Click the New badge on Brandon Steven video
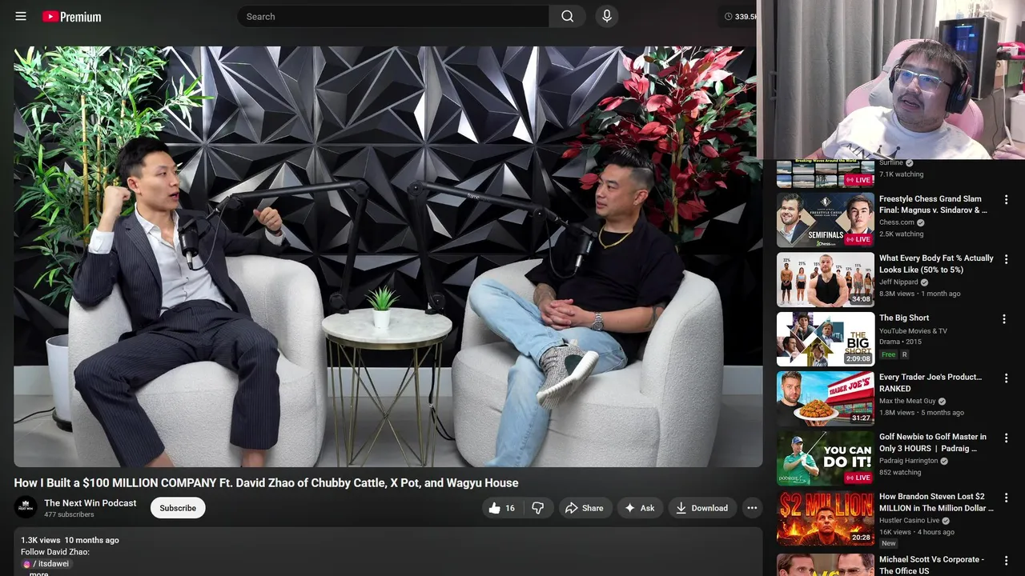The height and width of the screenshot is (576, 1025). 888,543
